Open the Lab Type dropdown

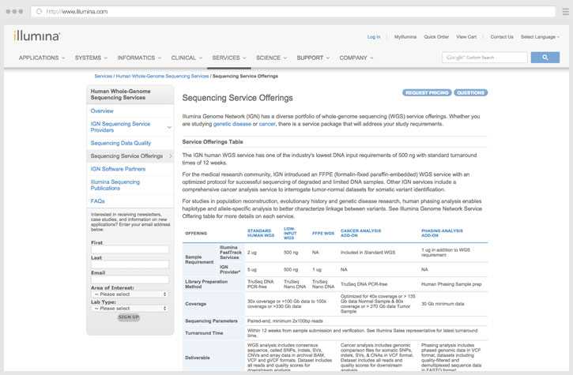click(130, 308)
